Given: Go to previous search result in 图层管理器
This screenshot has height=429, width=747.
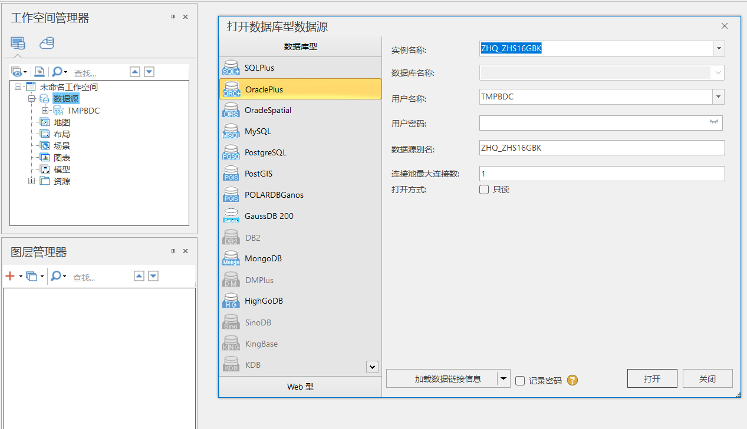Looking at the screenshot, I should pos(139,276).
